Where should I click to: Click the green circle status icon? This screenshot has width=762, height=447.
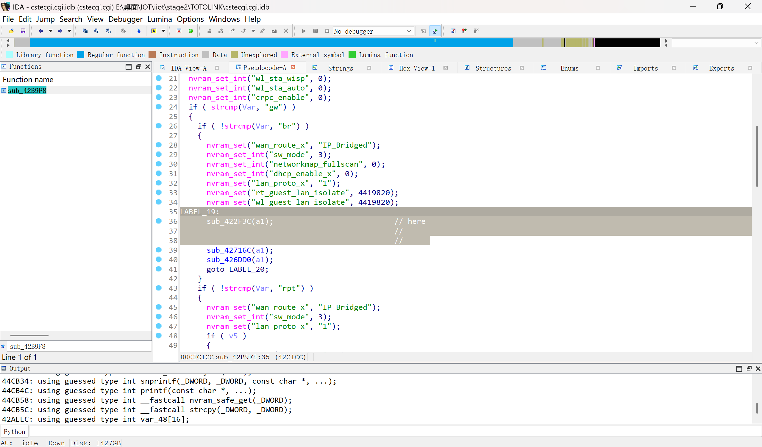tap(191, 31)
